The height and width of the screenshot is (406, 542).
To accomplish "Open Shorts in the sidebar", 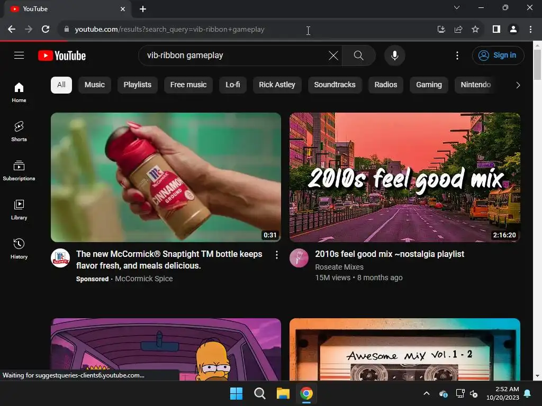I will (19, 131).
